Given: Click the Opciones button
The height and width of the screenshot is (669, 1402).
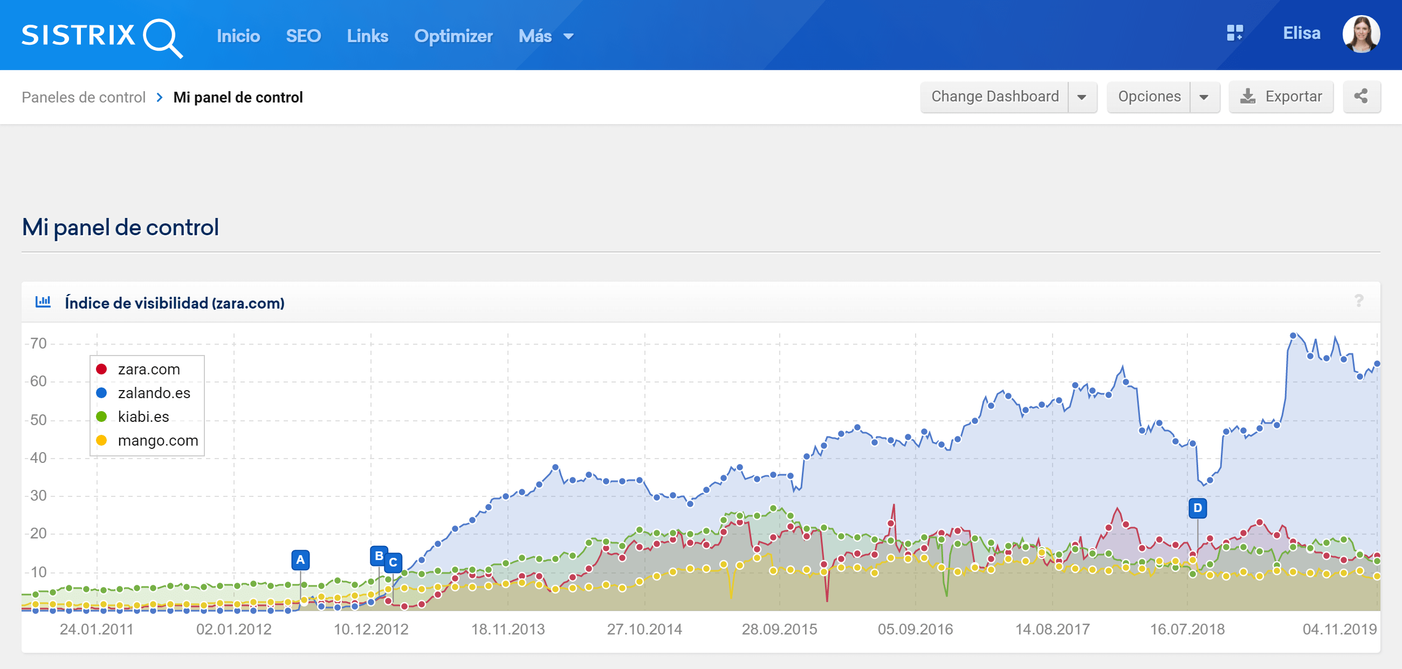Looking at the screenshot, I should pyautogui.click(x=1149, y=97).
